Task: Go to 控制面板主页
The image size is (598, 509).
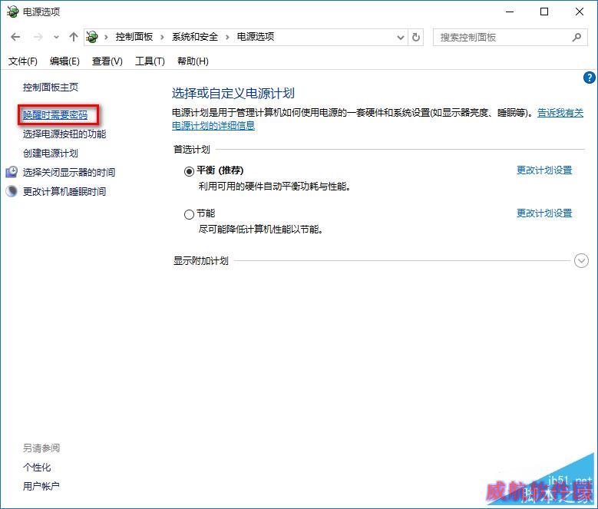Action: coord(51,88)
